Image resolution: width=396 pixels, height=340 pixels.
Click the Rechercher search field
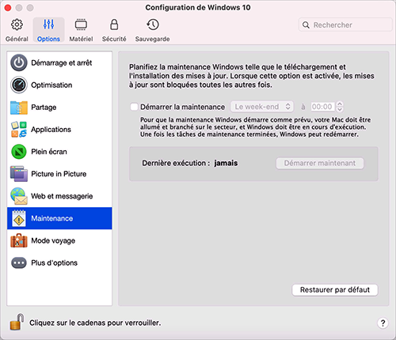[x=345, y=25]
